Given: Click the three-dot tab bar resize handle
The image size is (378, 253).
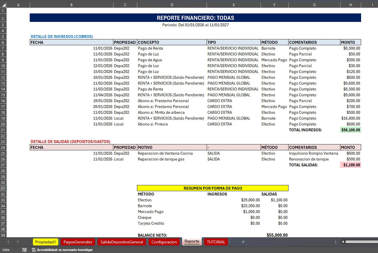Looking at the screenshot, I should click(336, 242).
